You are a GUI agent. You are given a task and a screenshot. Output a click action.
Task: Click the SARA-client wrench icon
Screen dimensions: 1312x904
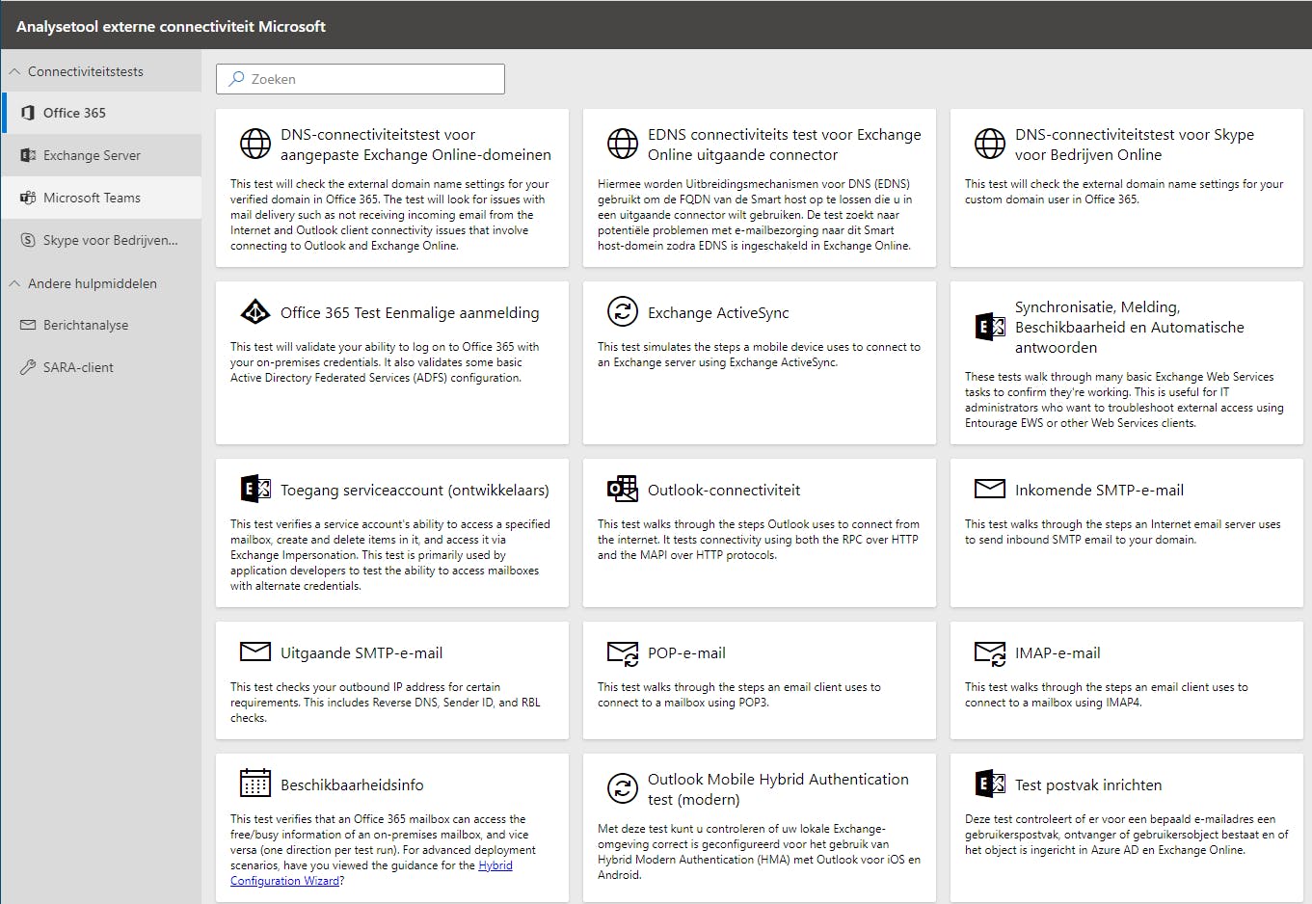pos(28,367)
